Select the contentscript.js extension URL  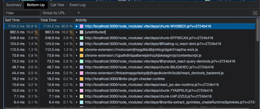tap(143, 56)
